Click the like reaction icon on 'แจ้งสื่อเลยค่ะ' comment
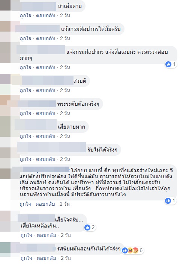Image resolution: width=189 pixels, height=264 pixels. pos(168,64)
